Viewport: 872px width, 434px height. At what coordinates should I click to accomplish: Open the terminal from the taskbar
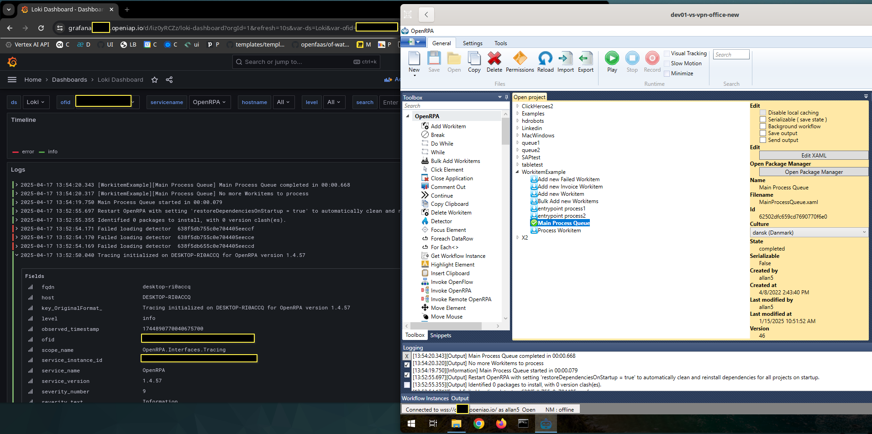(523, 424)
